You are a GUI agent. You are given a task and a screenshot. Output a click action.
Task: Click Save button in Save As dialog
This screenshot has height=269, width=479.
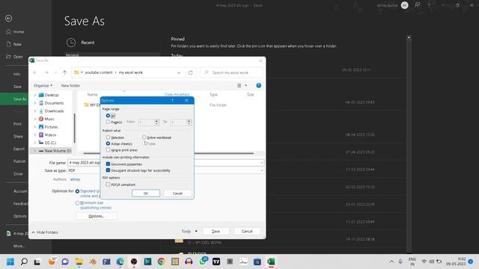click(x=216, y=232)
